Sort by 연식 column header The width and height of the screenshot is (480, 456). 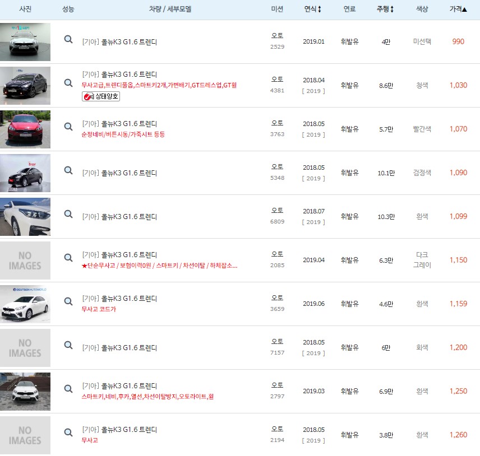(x=312, y=9)
